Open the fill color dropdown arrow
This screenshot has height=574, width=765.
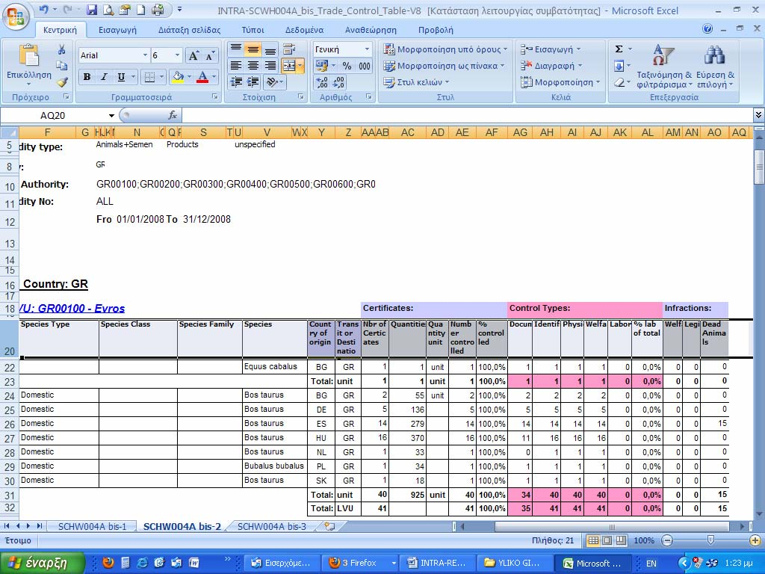[x=189, y=77]
